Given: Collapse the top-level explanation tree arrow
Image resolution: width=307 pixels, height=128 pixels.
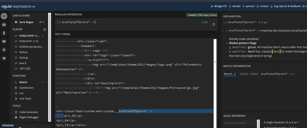Looking at the screenshot, I should [x=224, y=22].
